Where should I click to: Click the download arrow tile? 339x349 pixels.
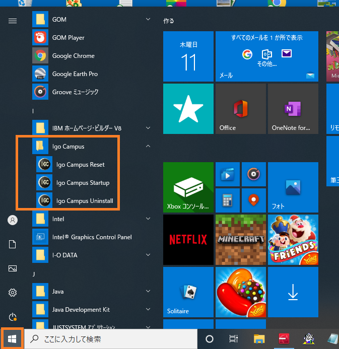pos(293,292)
